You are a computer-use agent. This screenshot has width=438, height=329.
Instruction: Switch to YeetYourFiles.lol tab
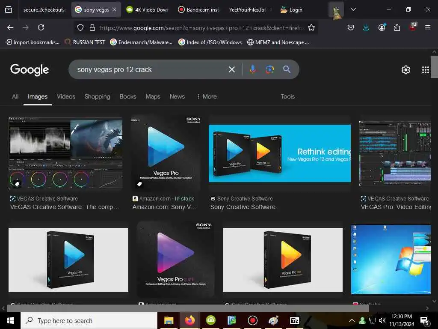[x=250, y=9]
